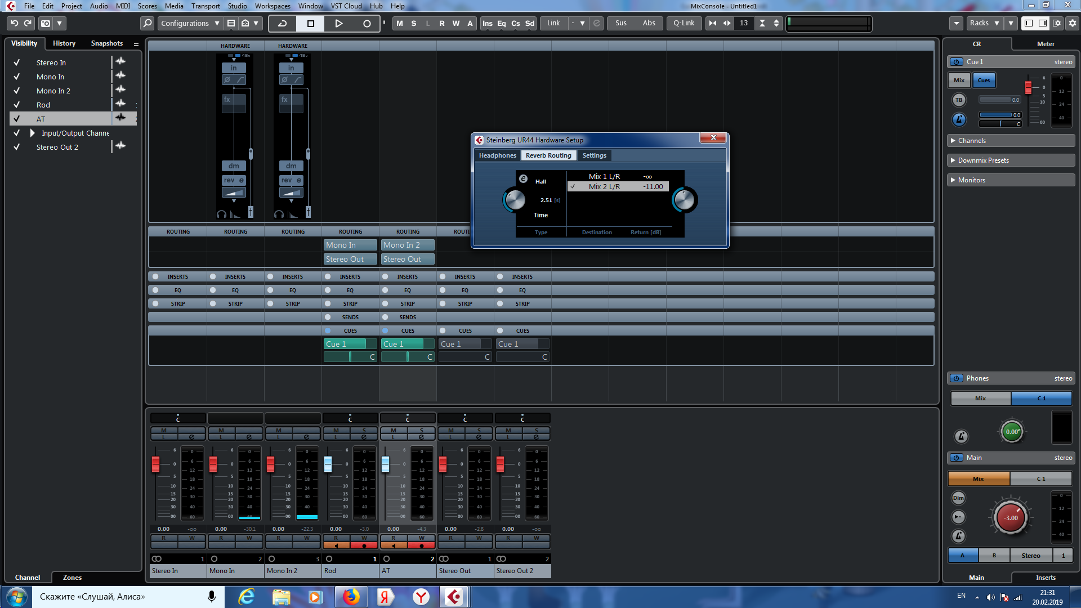
Task: Click the Main level knob showing -3.00
Action: click(x=1011, y=517)
